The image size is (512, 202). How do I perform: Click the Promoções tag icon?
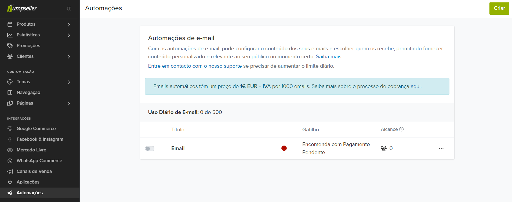point(10,45)
